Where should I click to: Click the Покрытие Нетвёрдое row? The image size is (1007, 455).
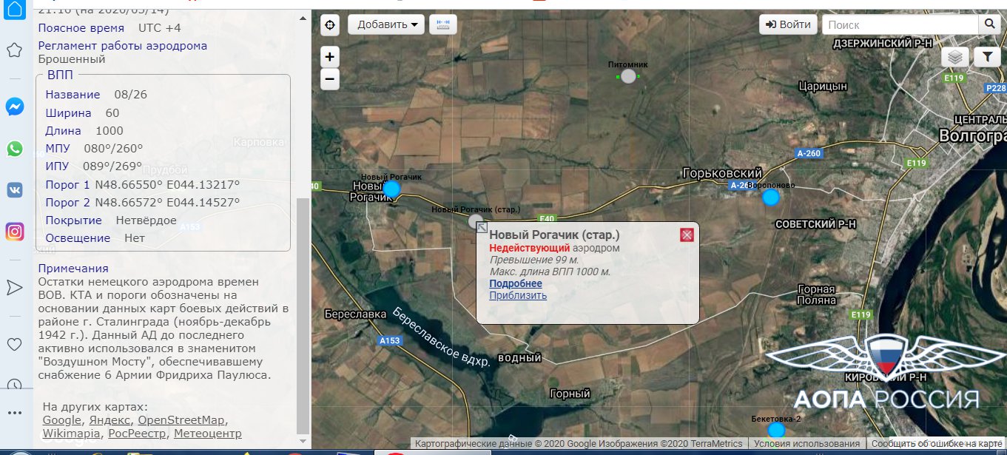(111, 220)
